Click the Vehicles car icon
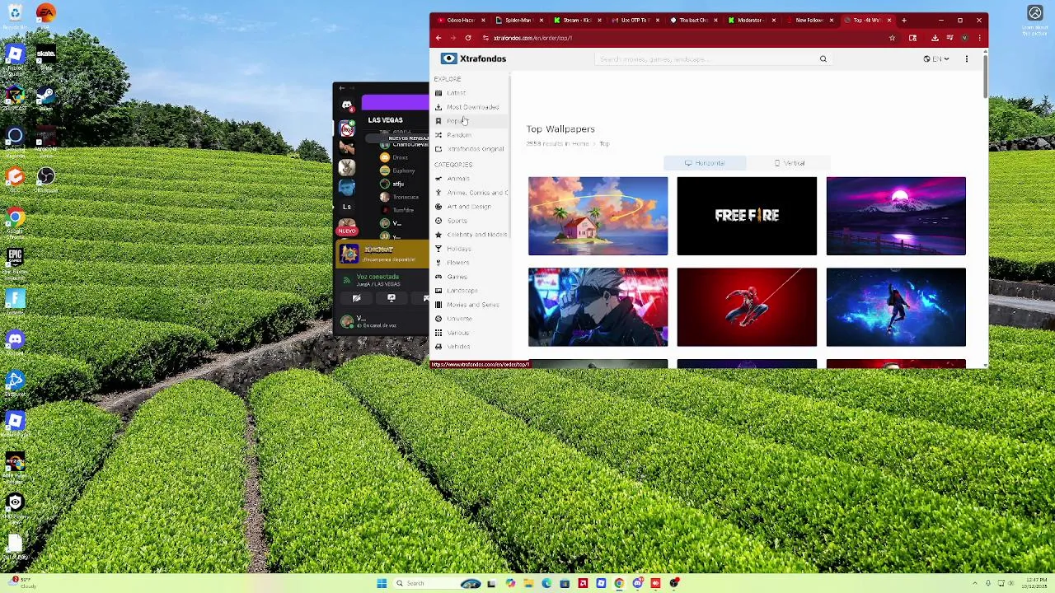 [438, 347]
